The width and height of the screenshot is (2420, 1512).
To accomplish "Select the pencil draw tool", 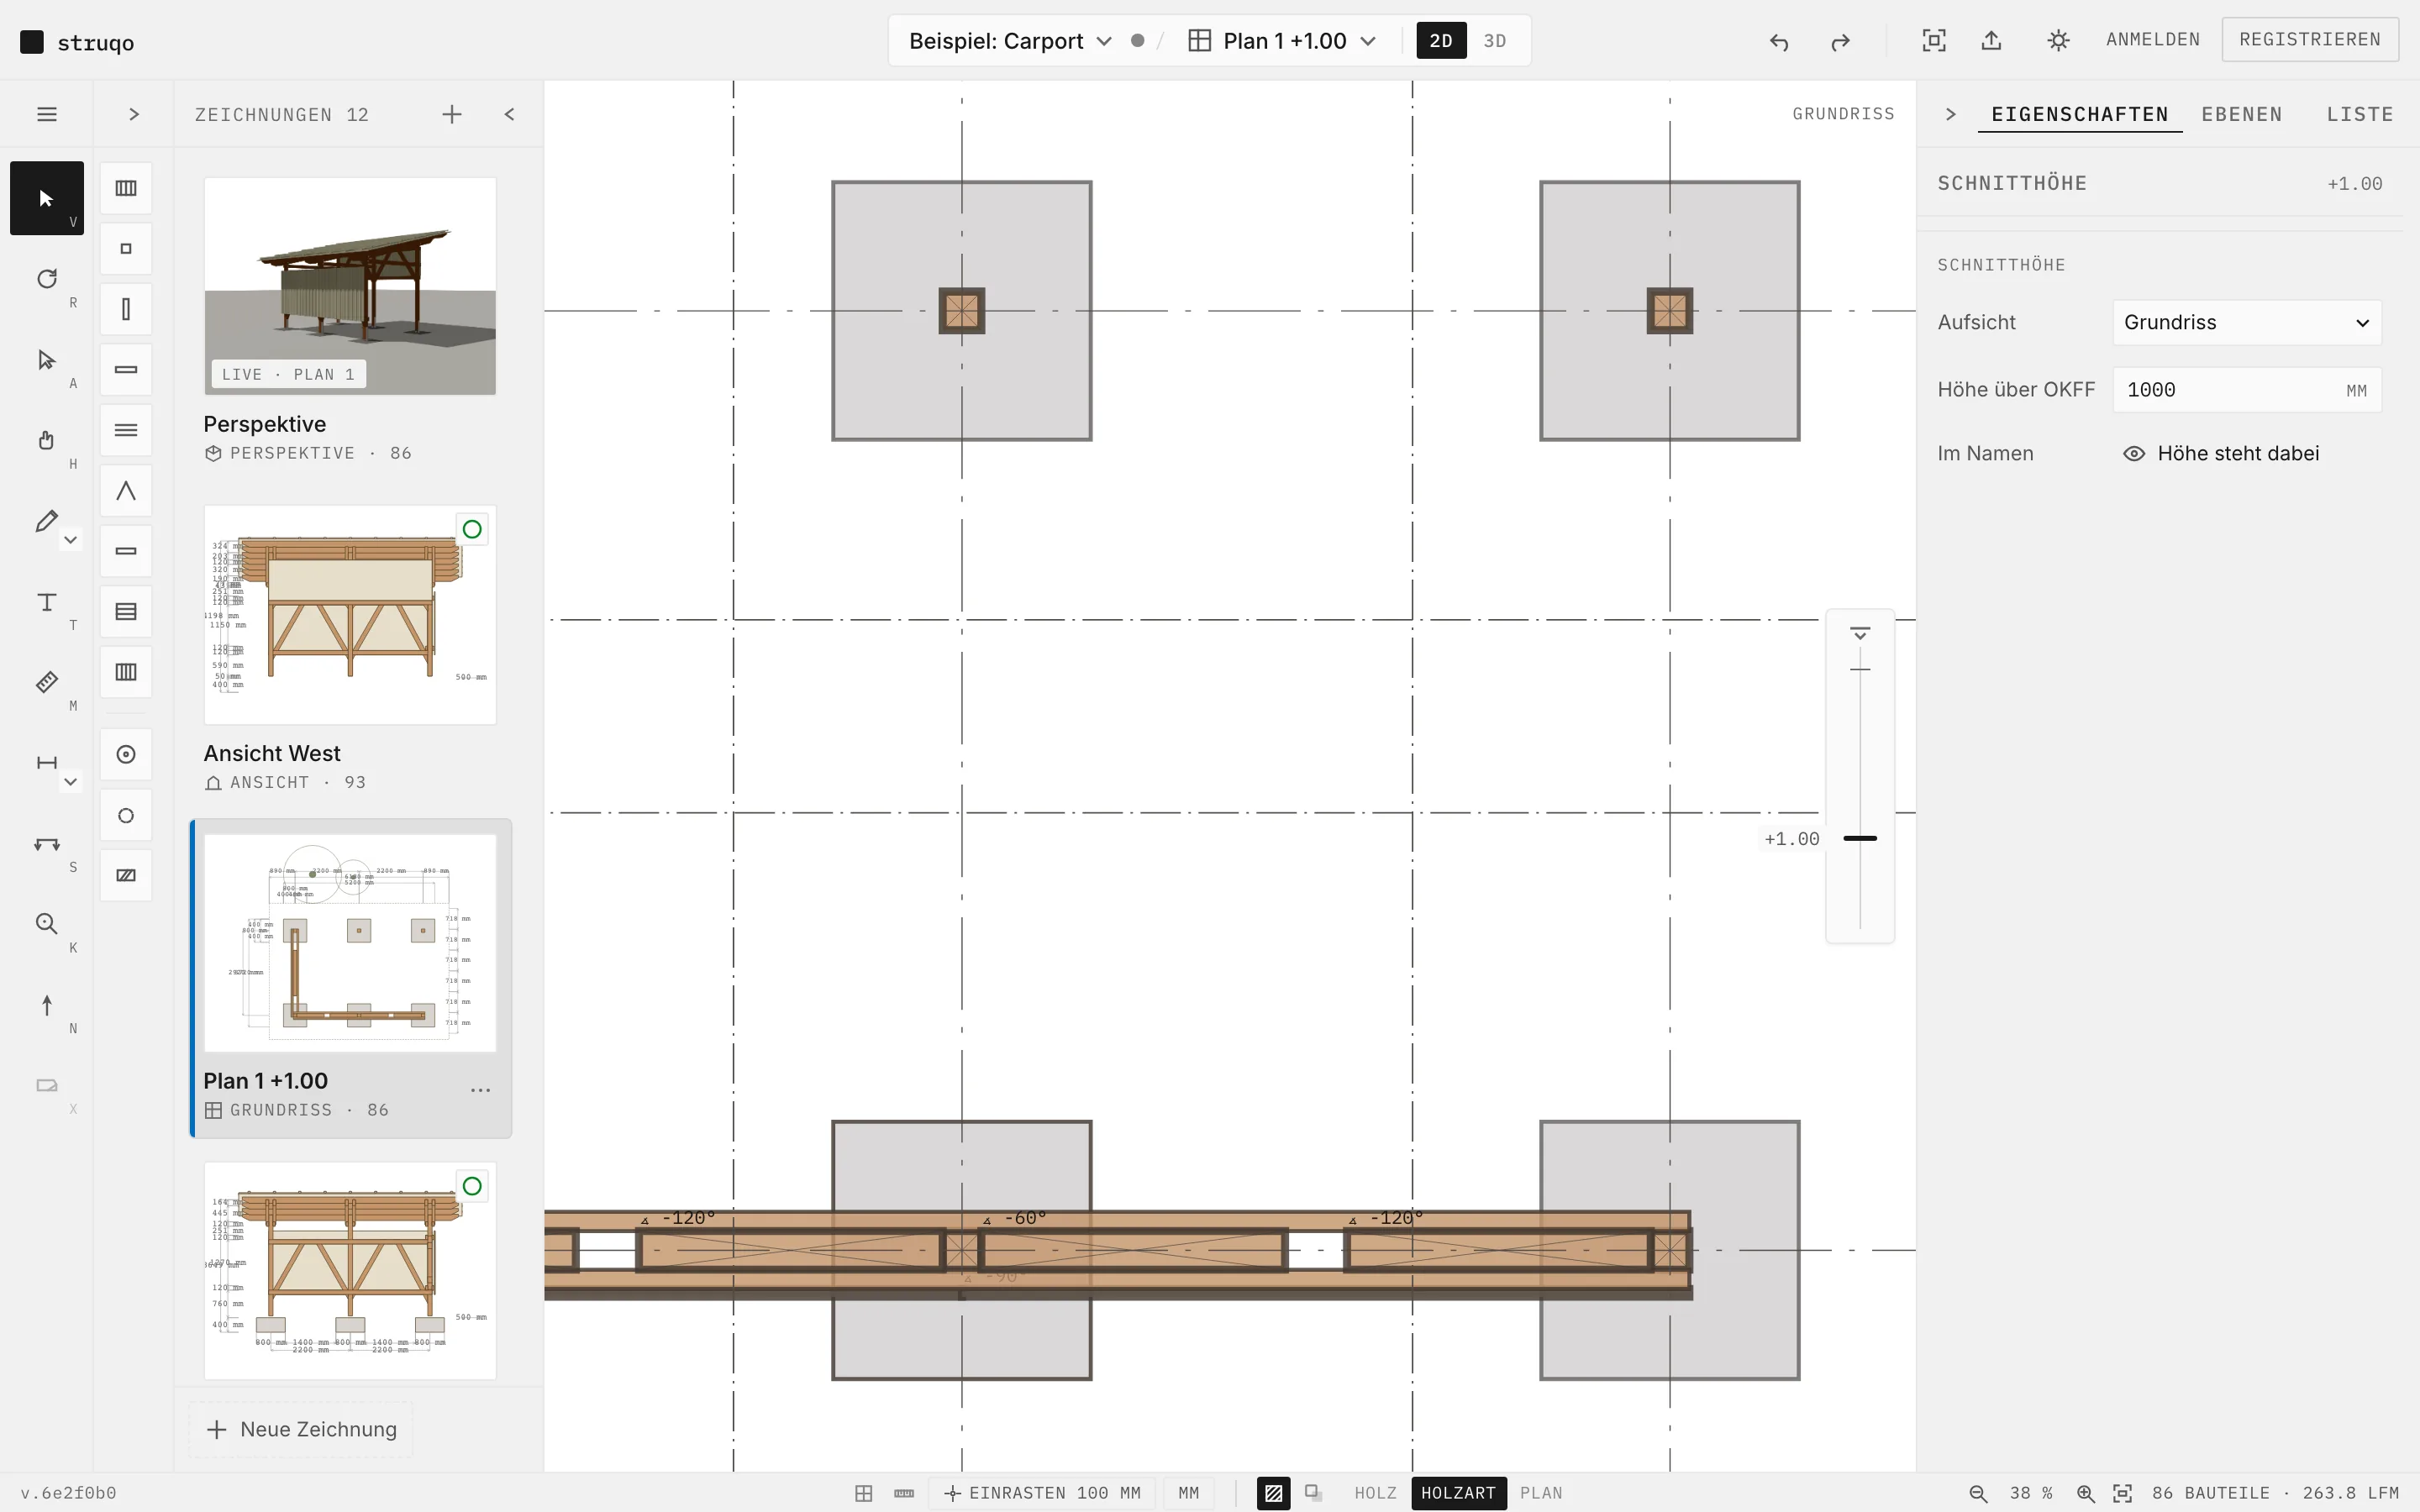I will click(x=46, y=521).
